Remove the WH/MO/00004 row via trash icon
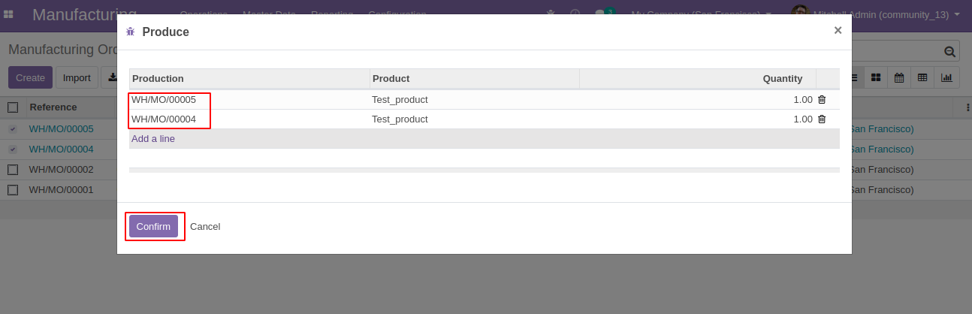972x314 pixels. 822,119
